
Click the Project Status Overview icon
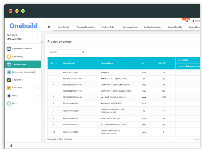coord(9,49)
